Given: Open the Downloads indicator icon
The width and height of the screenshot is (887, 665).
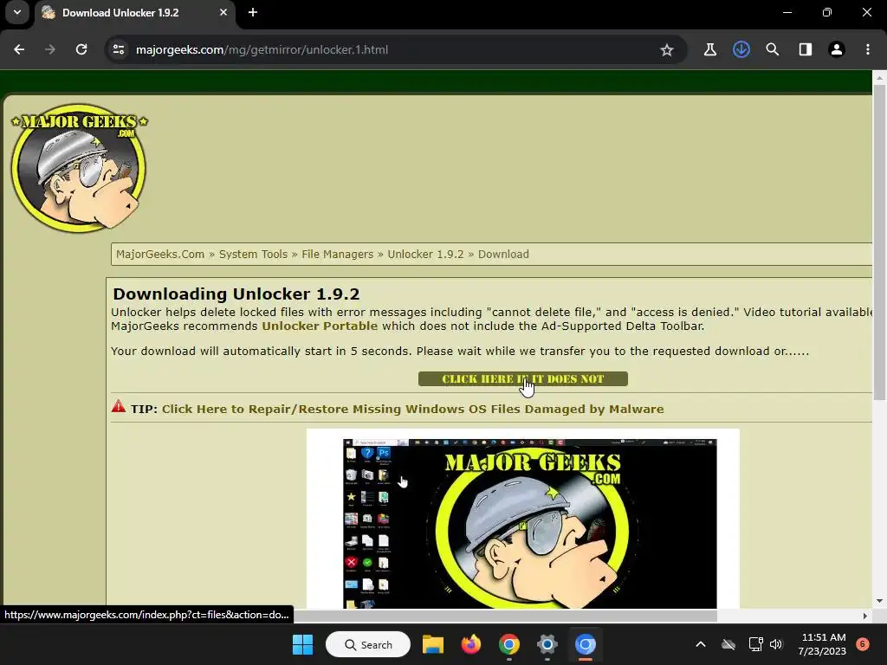Looking at the screenshot, I should [x=741, y=49].
